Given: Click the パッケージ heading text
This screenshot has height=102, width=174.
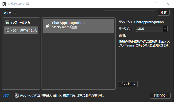Looking at the screenshot, I should pyautogui.click(x=10, y=13).
